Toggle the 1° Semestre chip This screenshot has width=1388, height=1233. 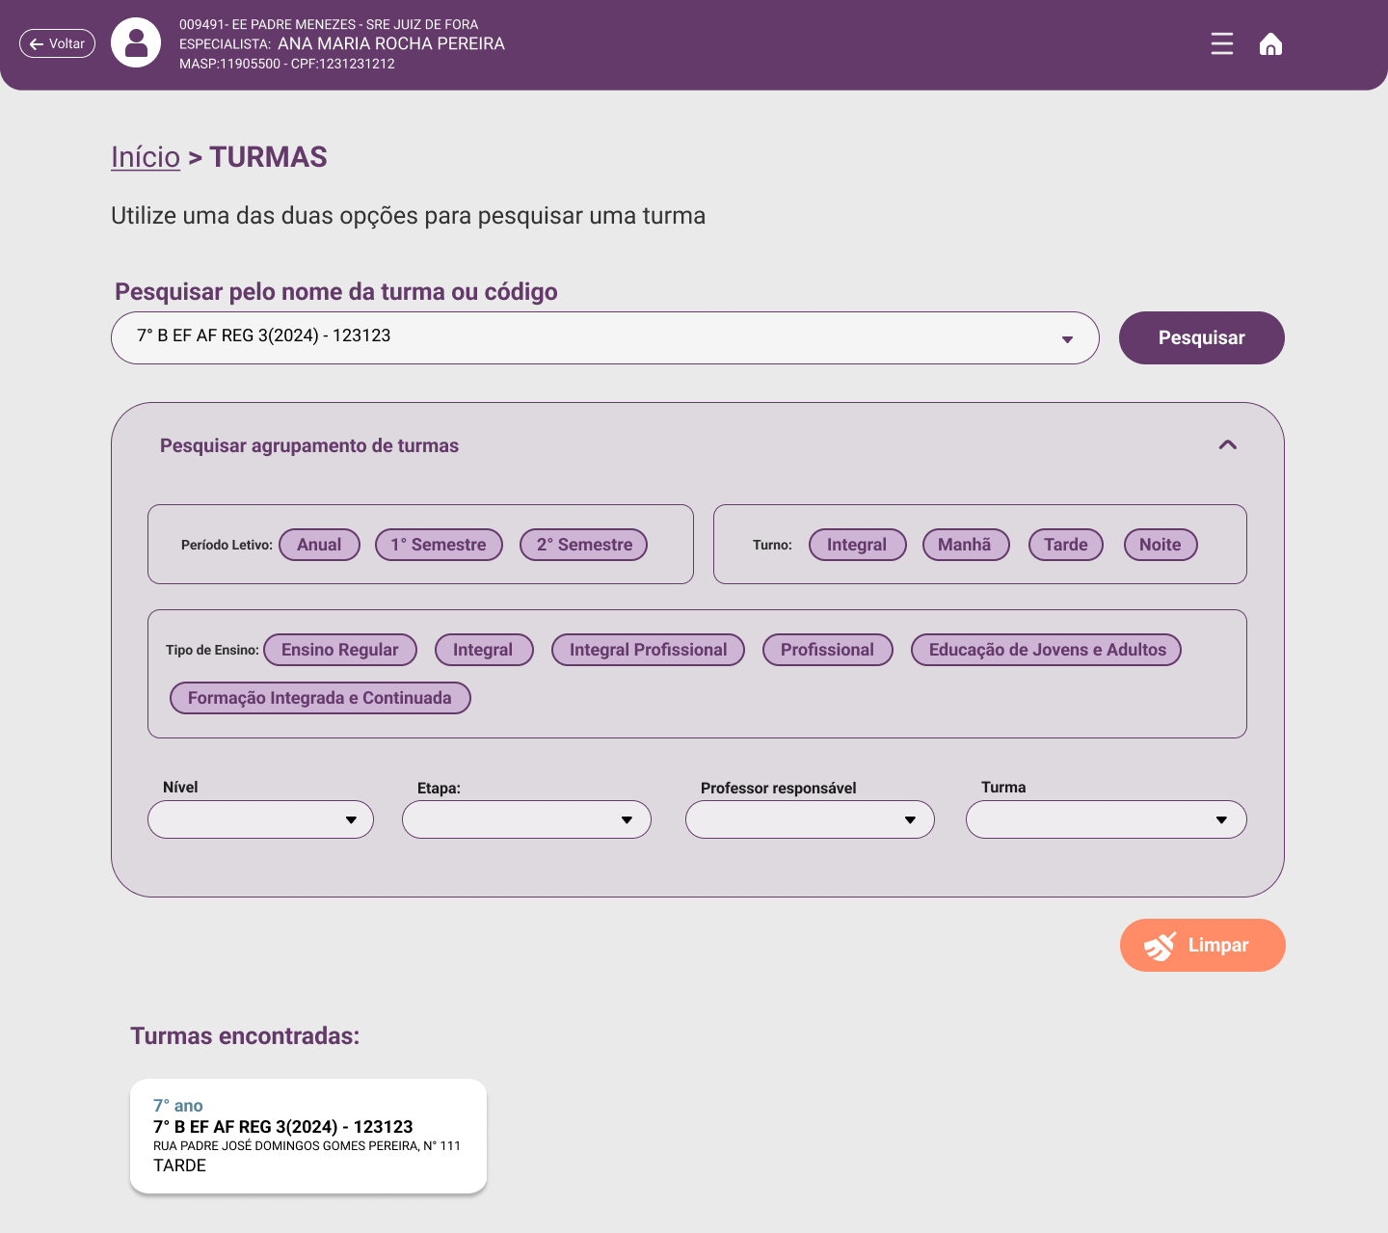pyautogui.click(x=439, y=545)
